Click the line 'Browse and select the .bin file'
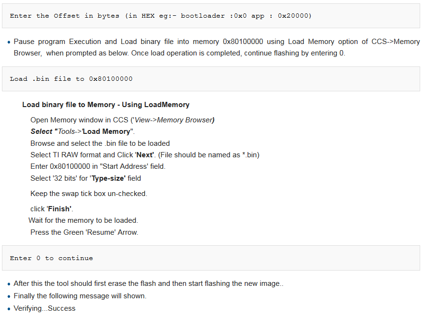Viewport: 424px width, 316px height. pyautogui.click(x=100, y=143)
